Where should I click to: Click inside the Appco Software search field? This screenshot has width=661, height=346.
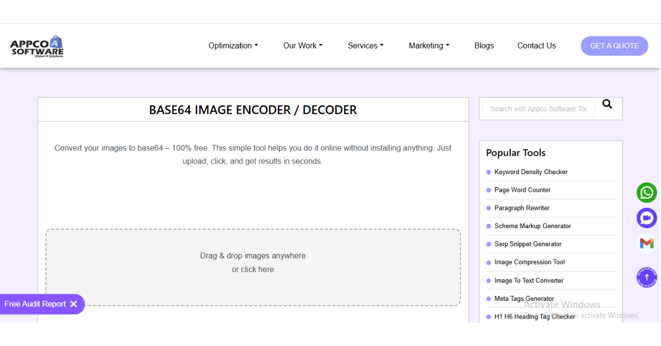tap(537, 109)
